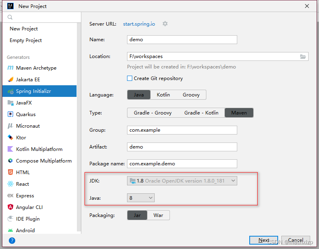319x249 pixels.
Task: Select the React generator label
Action: pos(22,184)
